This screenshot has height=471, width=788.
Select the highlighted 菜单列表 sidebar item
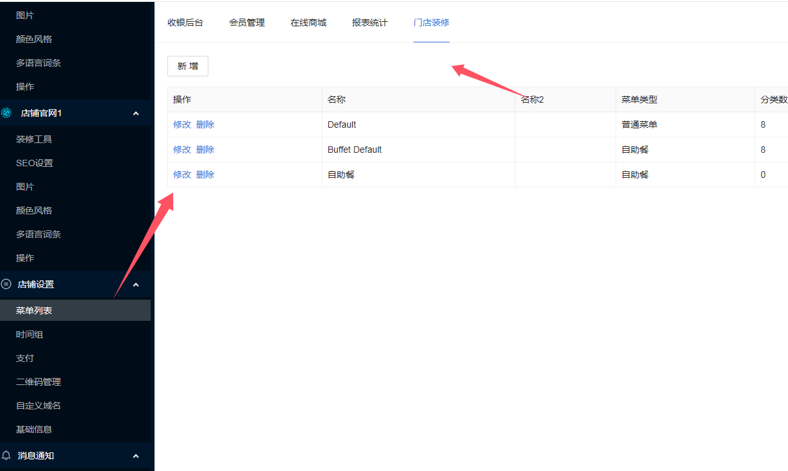pyautogui.click(x=75, y=311)
